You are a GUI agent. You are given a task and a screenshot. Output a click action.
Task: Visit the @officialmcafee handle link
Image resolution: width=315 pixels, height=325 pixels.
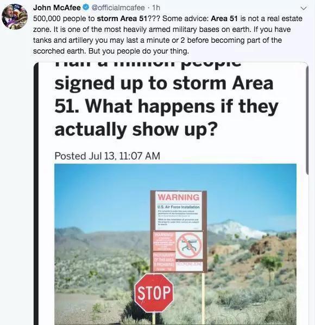[118, 8]
